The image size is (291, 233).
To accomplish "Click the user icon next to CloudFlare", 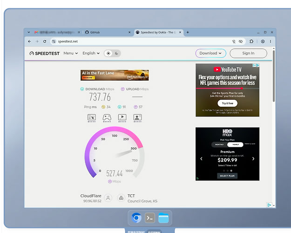I will [x=108, y=198].
